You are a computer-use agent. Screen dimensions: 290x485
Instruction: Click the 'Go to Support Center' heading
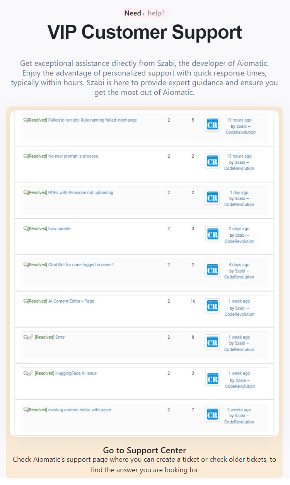click(x=145, y=450)
